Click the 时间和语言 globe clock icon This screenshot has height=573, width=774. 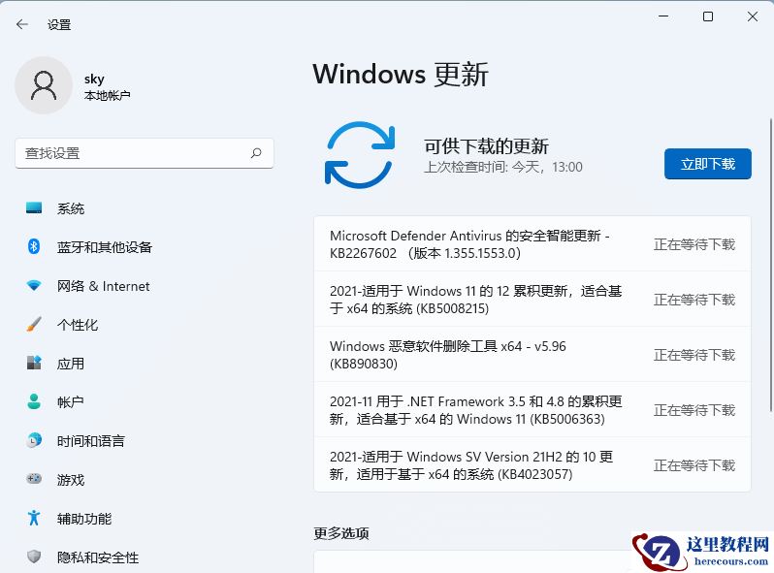click(x=34, y=440)
